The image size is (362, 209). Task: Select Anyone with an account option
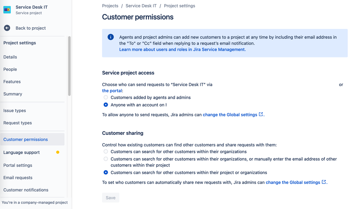click(106, 105)
